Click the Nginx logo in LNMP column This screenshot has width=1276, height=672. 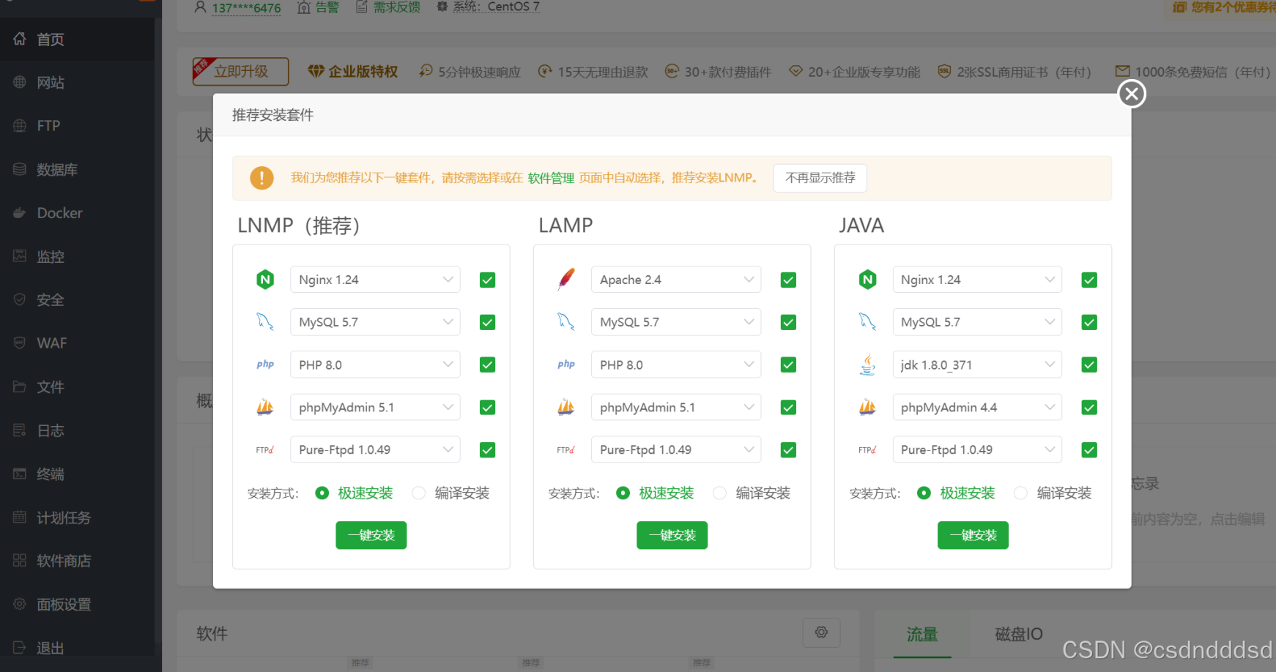coord(265,280)
